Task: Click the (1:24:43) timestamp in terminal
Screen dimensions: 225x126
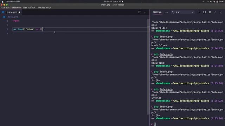Action: point(217,31)
